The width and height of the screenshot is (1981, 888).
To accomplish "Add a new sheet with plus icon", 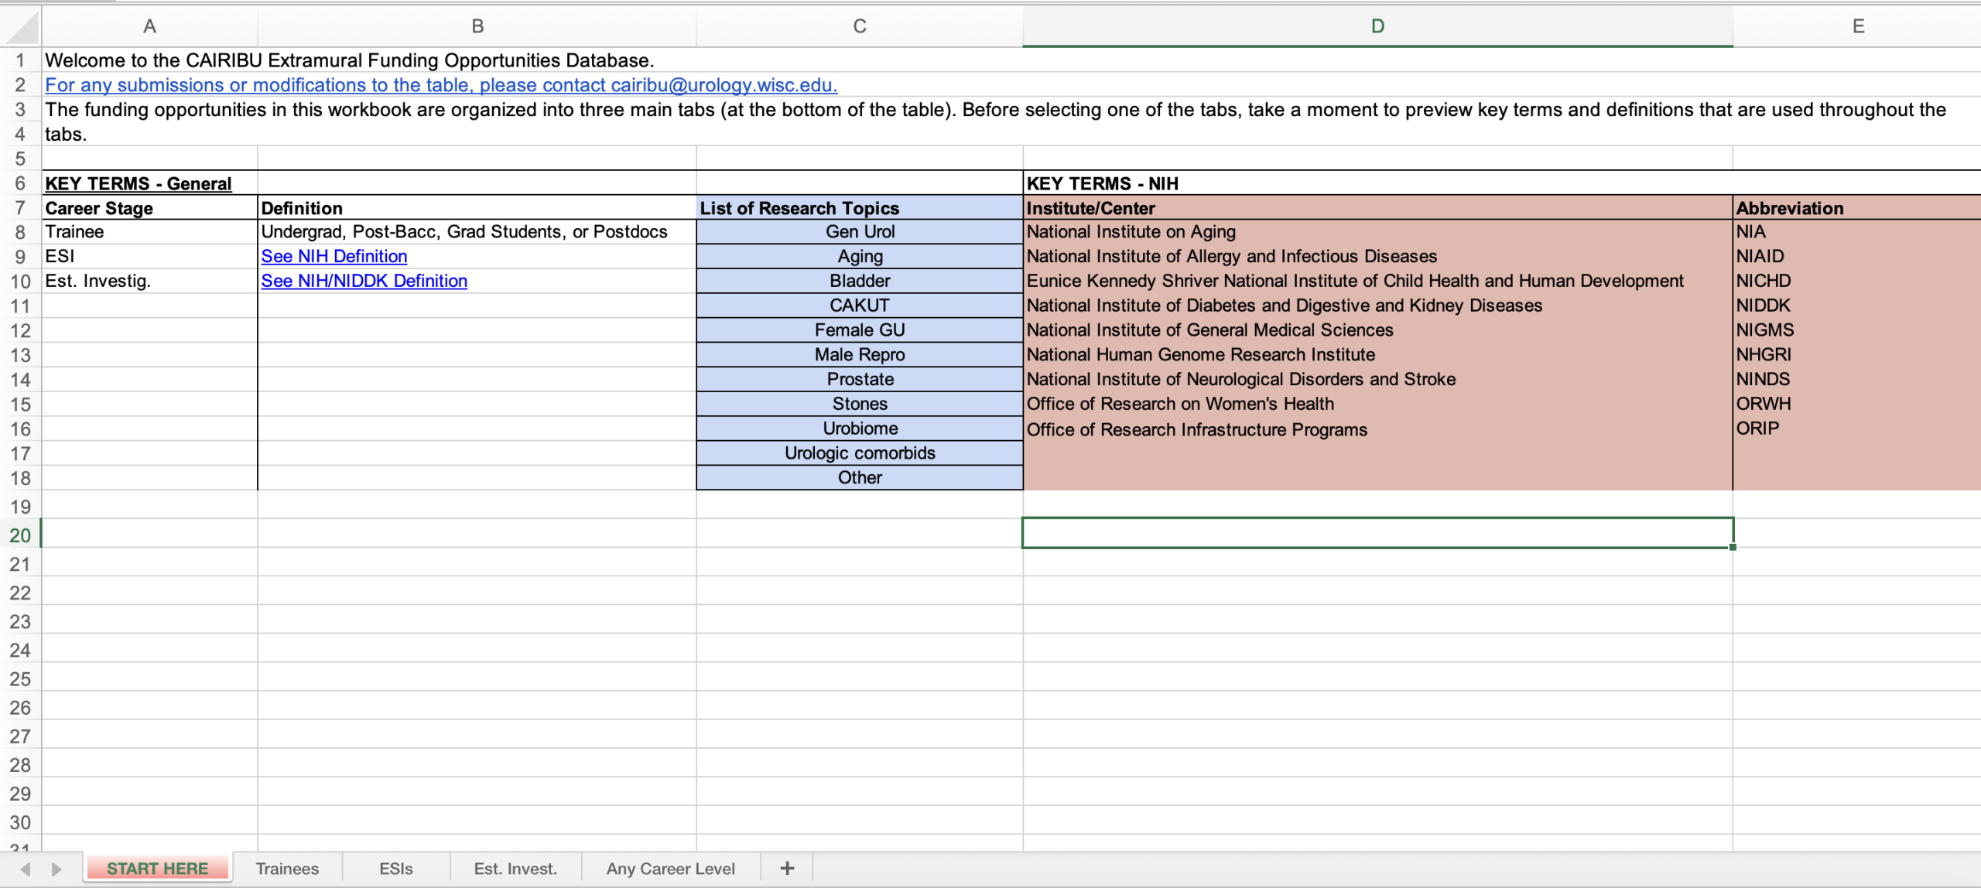I will (787, 868).
